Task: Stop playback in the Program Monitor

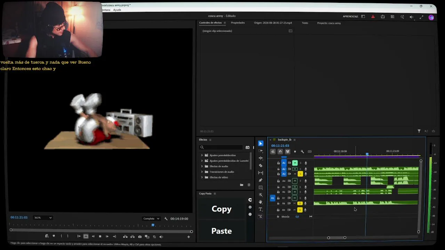Action: [100, 237]
